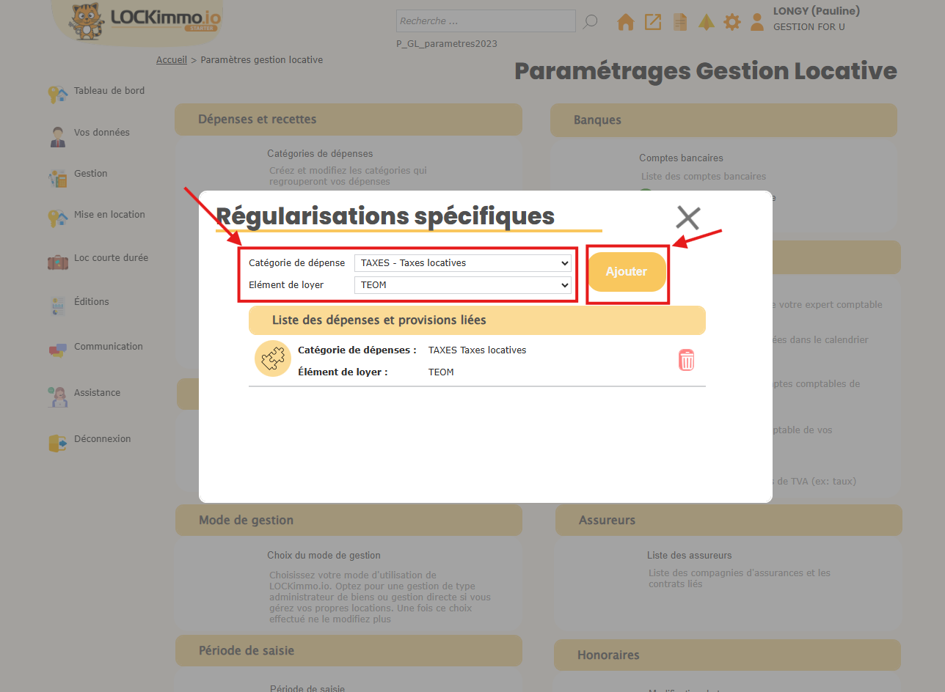Follow the Accueil breadcrumb link
945x692 pixels.
pyautogui.click(x=172, y=60)
